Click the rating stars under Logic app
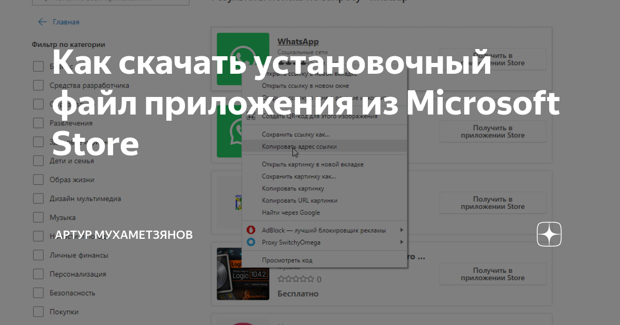The image size is (620, 325). 296,280
